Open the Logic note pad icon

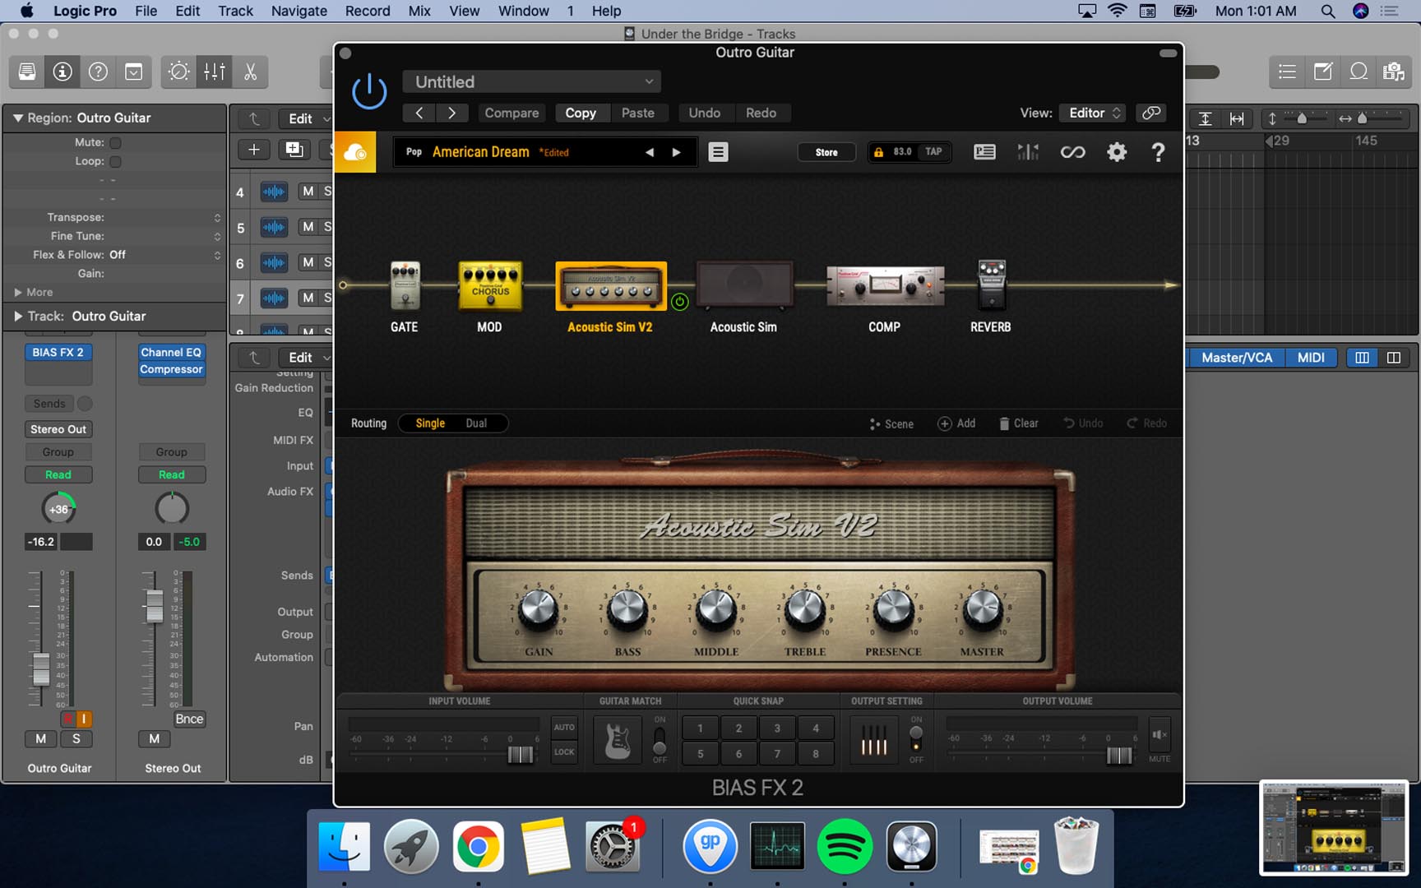click(1323, 72)
